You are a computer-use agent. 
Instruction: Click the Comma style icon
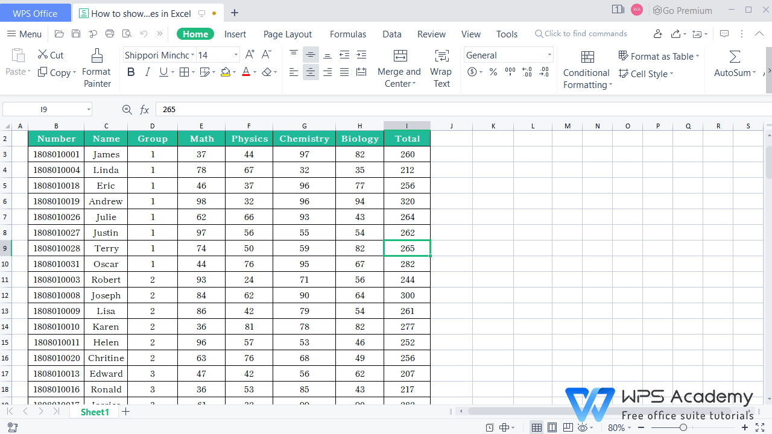coord(510,72)
